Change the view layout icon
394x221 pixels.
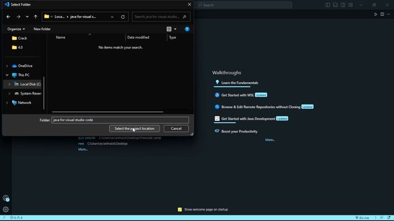coord(169,29)
